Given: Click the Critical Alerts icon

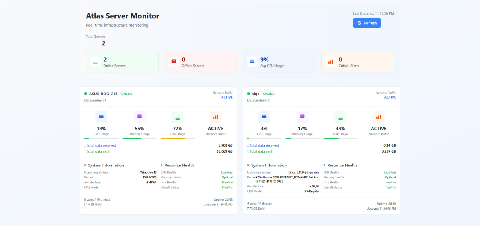Looking at the screenshot, I should point(331,61).
